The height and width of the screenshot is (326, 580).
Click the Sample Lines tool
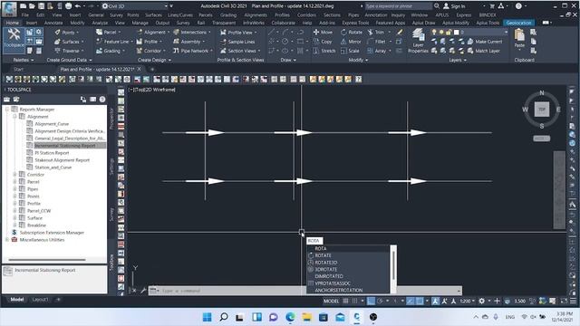click(x=237, y=42)
